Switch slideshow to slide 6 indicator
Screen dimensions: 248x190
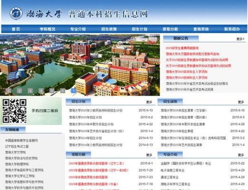pos(63,91)
